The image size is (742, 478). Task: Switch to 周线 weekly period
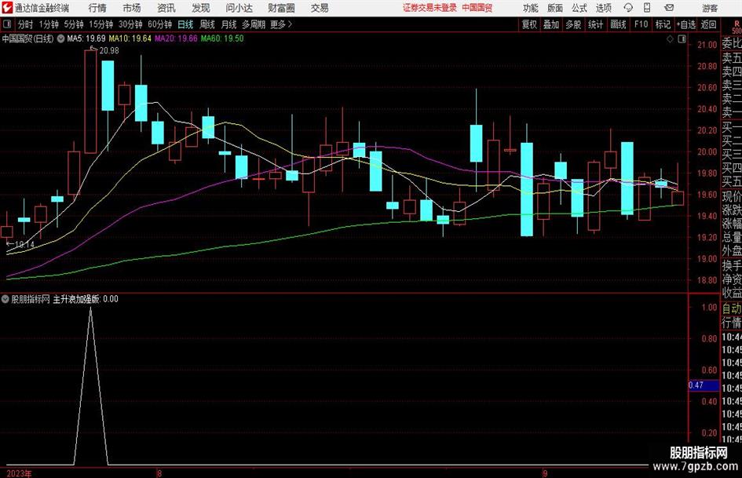[207, 24]
